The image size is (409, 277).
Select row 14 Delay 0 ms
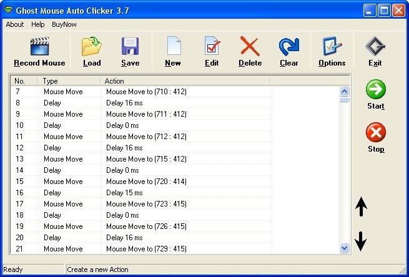[x=140, y=170]
